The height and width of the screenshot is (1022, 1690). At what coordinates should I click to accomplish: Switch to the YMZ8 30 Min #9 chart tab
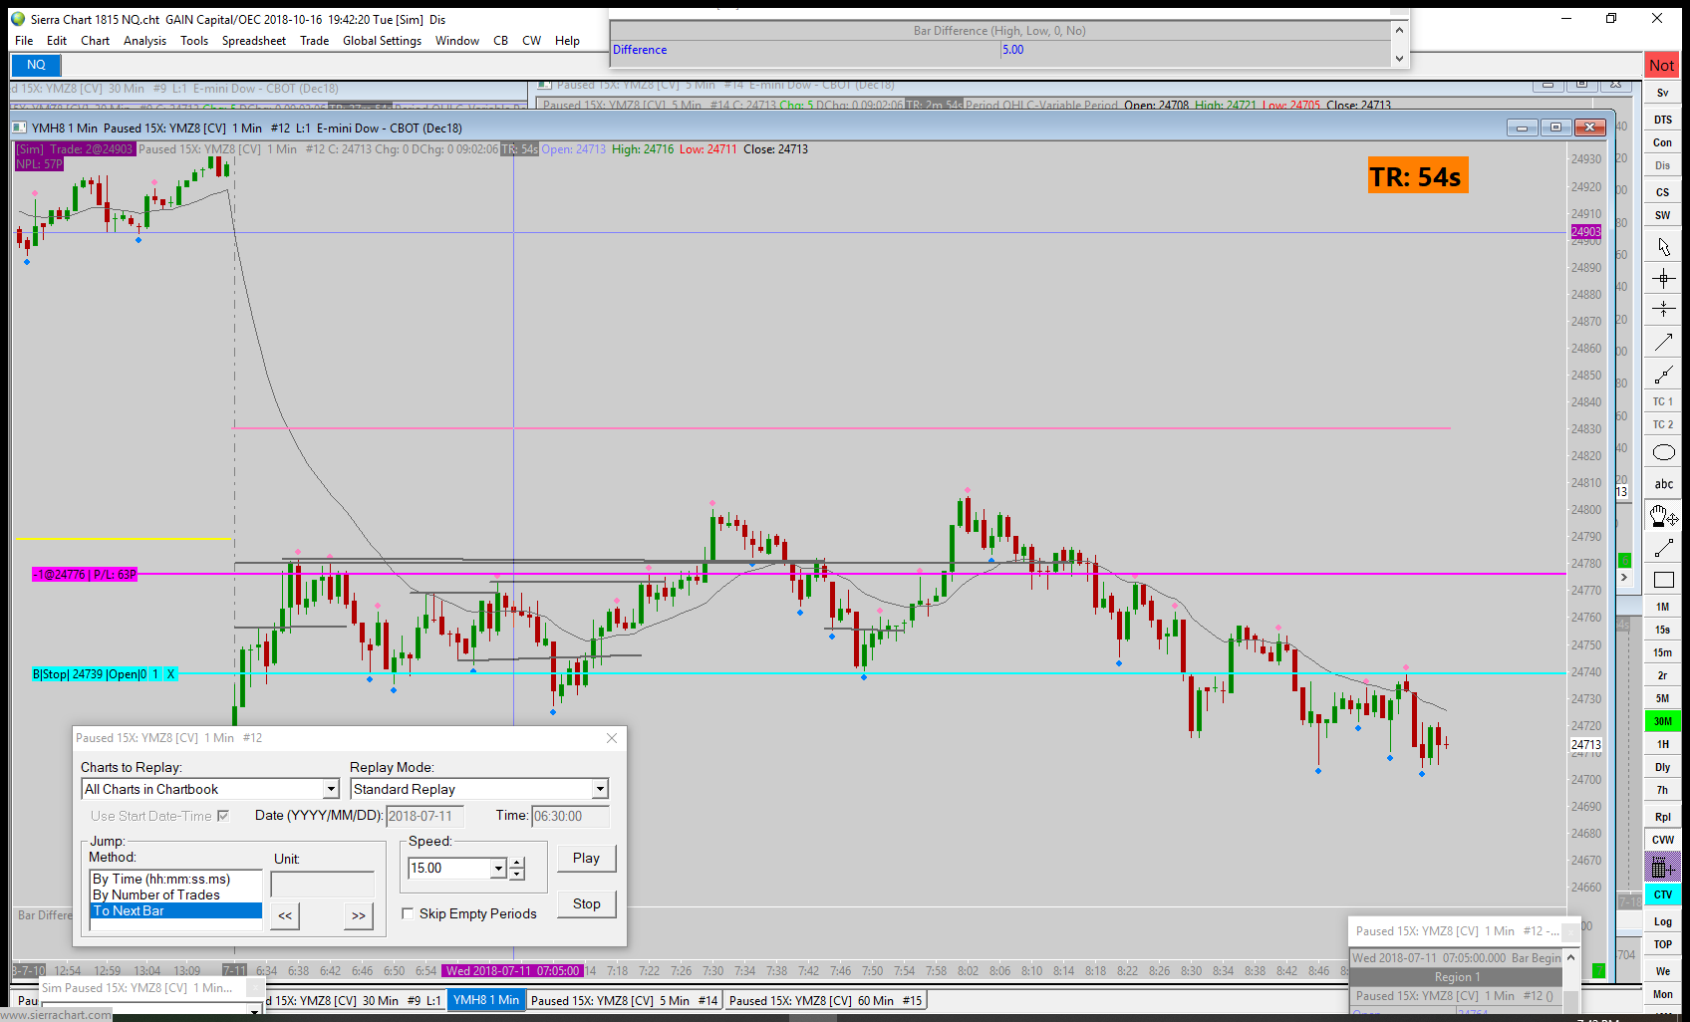click(356, 1000)
